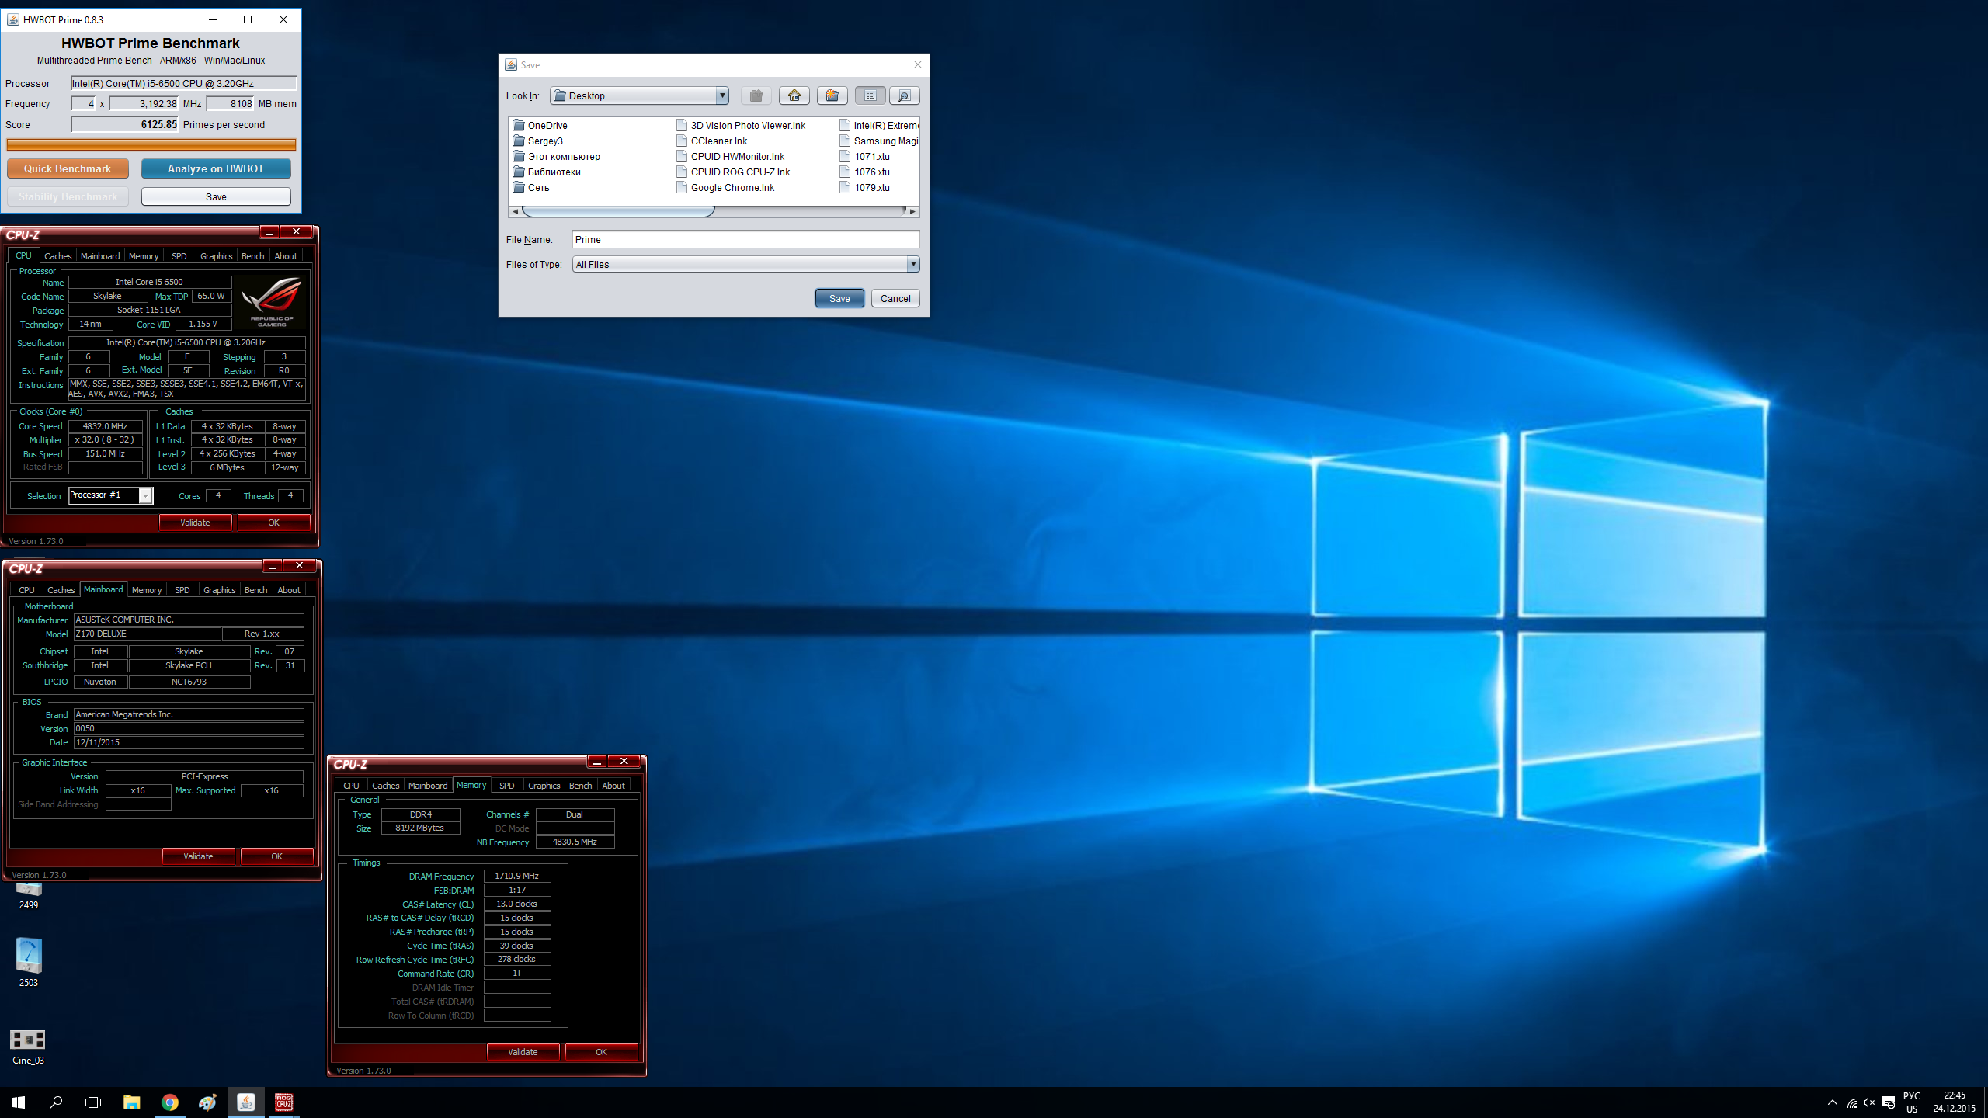Open Mainboard tab in top CPU-Z window

pos(100,256)
